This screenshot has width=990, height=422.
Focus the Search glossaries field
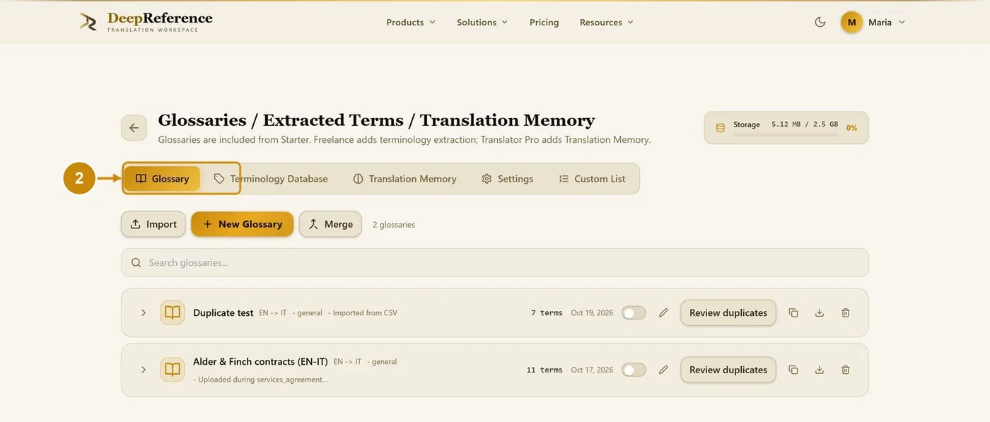[x=495, y=262]
